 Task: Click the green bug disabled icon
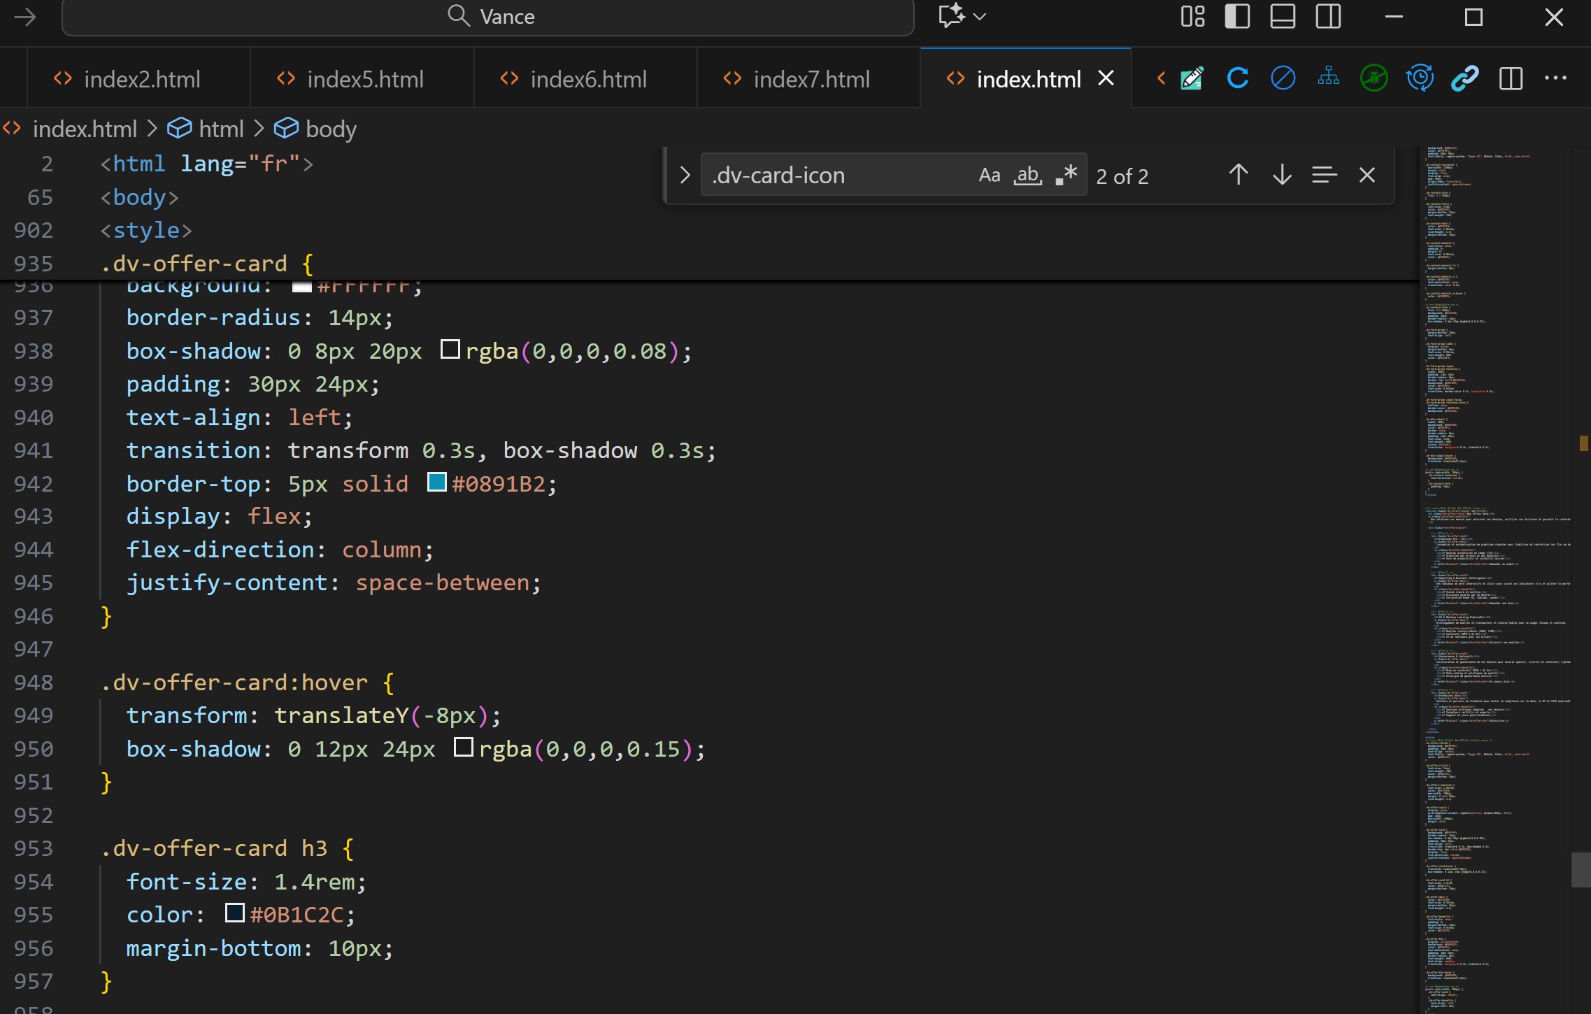pos(1374,78)
